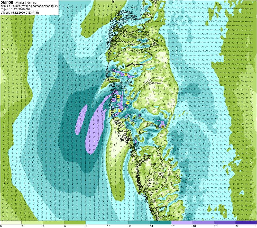Choose the 6–8 m/s olive green swatch

point(75,222)
